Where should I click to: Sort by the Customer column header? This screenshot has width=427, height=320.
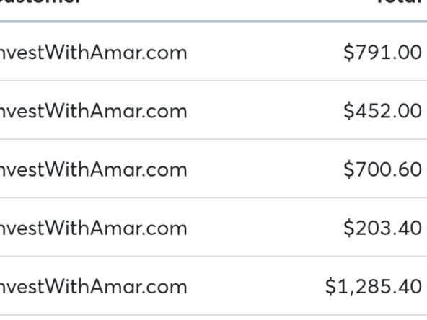(x=40, y=1)
